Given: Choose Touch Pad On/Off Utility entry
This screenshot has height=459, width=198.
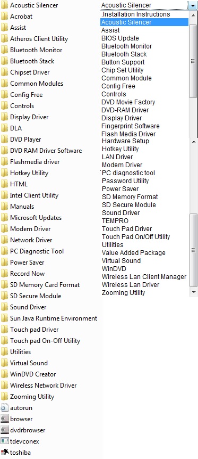Looking at the screenshot, I should point(136,237).
